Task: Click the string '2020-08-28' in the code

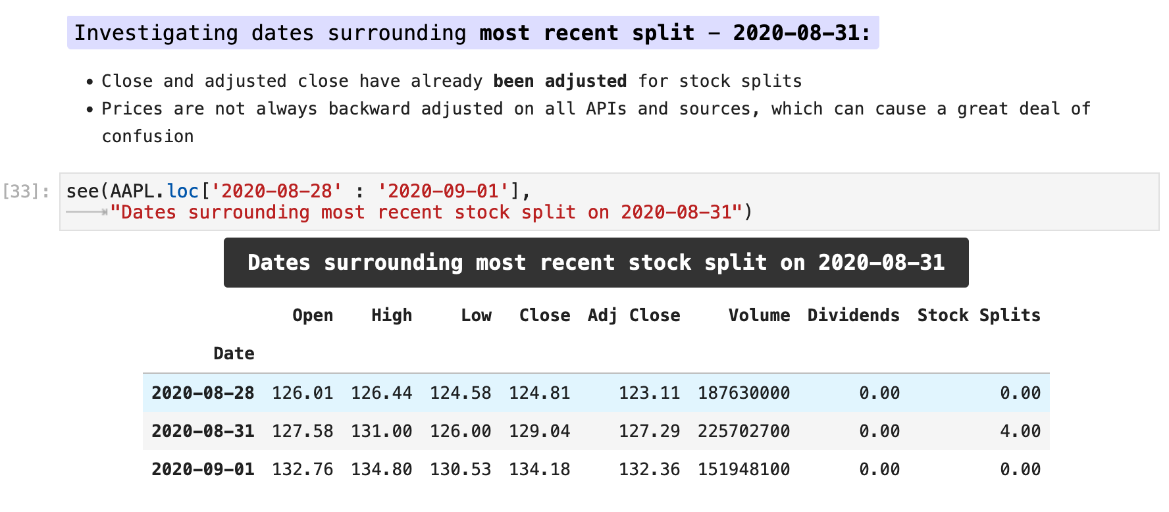Action: click(x=276, y=191)
